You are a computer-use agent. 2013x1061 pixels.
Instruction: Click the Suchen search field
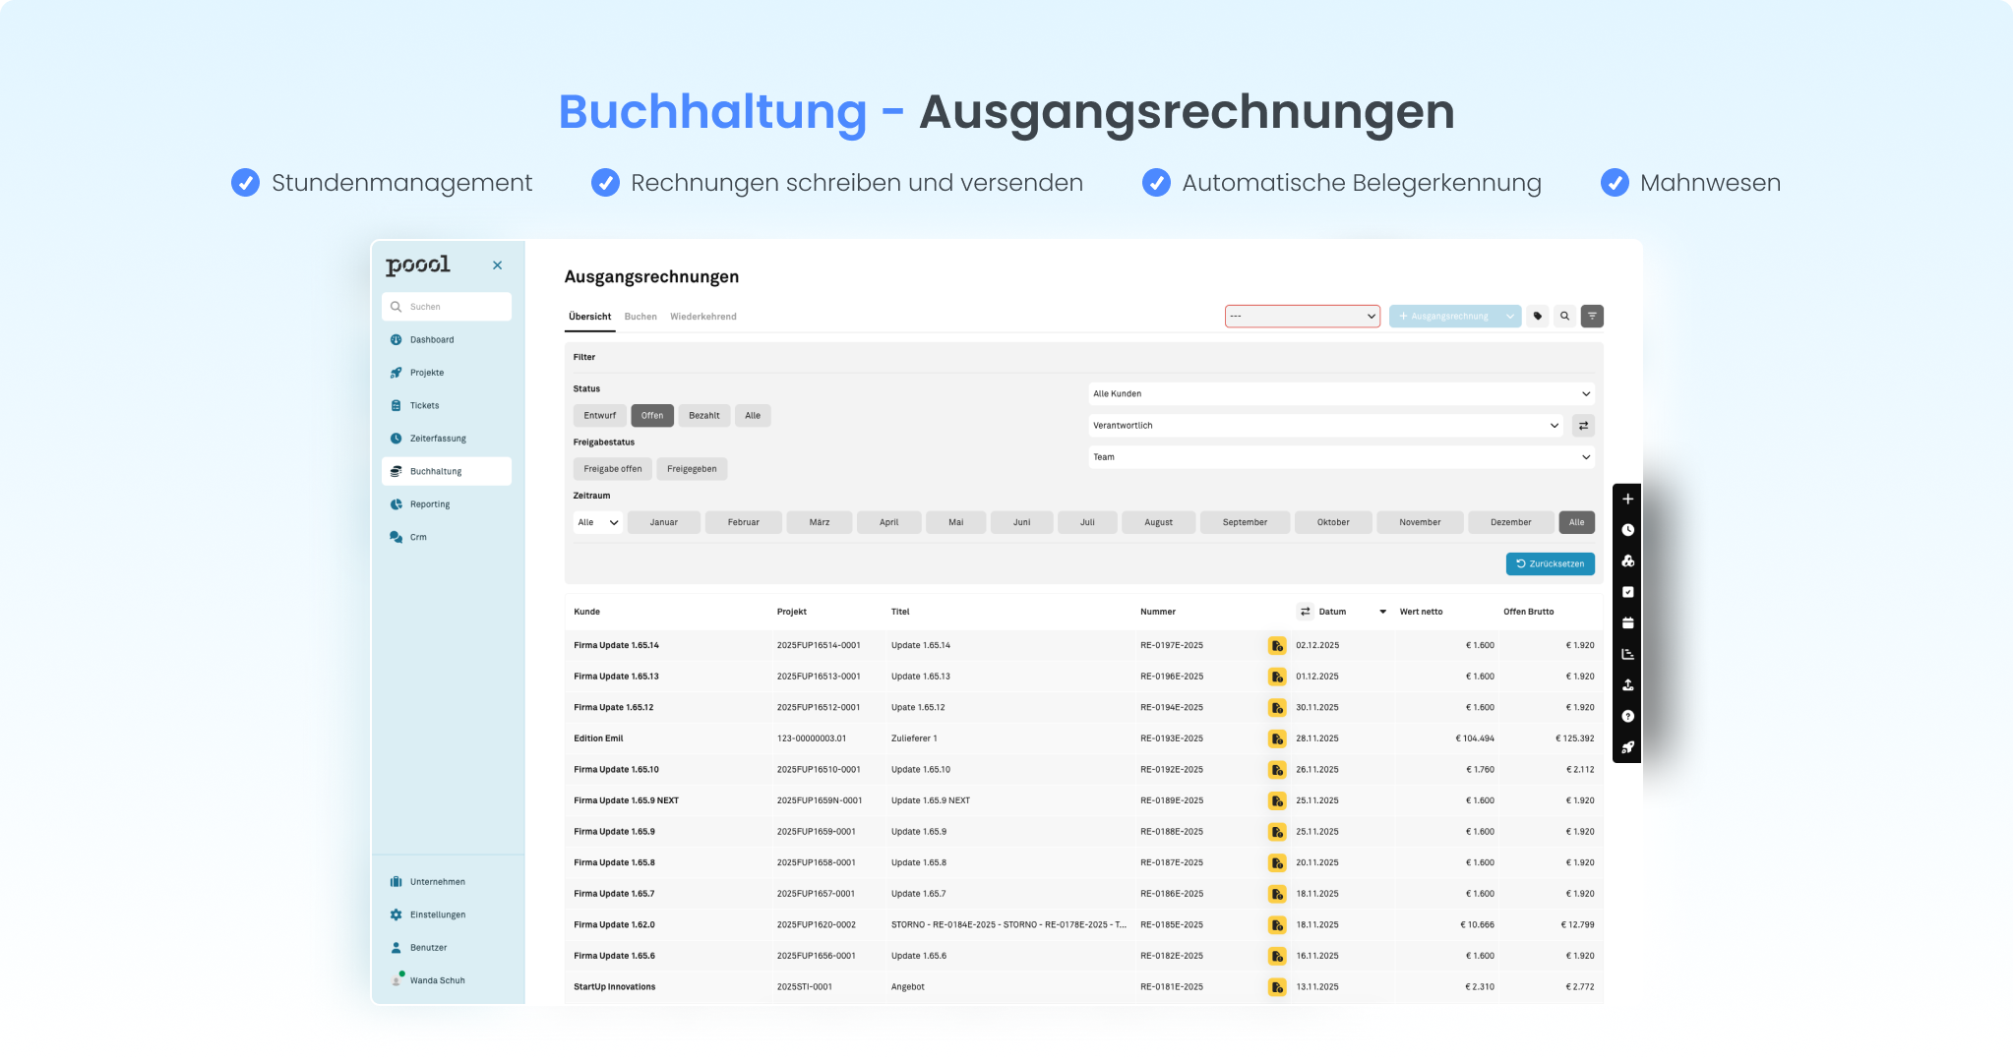coord(447,307)
